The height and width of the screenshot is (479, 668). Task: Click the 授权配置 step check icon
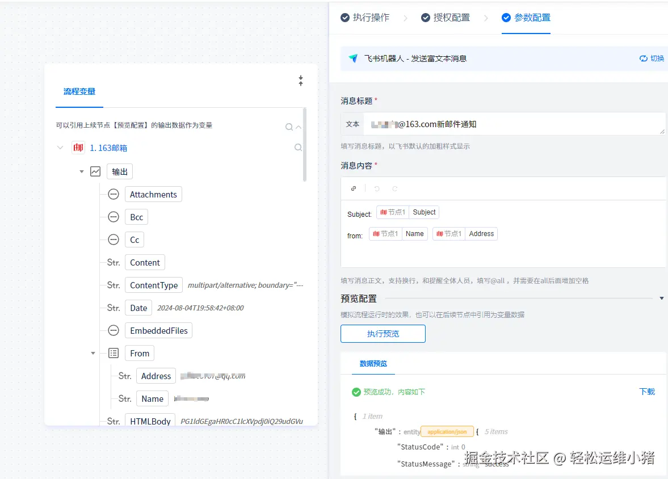tap(426, 18)
